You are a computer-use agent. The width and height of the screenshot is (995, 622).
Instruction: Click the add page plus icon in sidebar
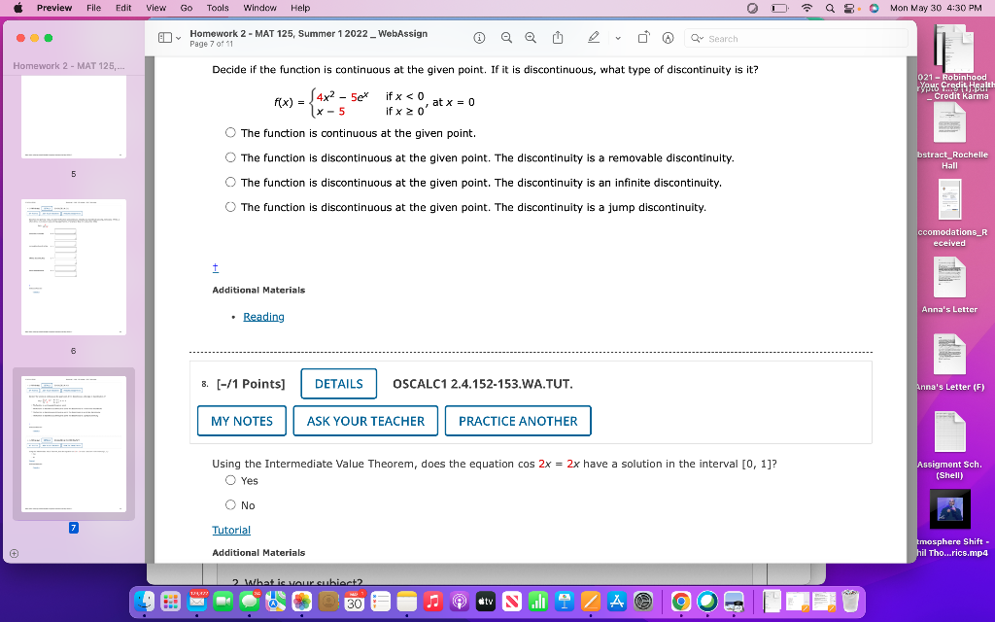pos(14,553)
